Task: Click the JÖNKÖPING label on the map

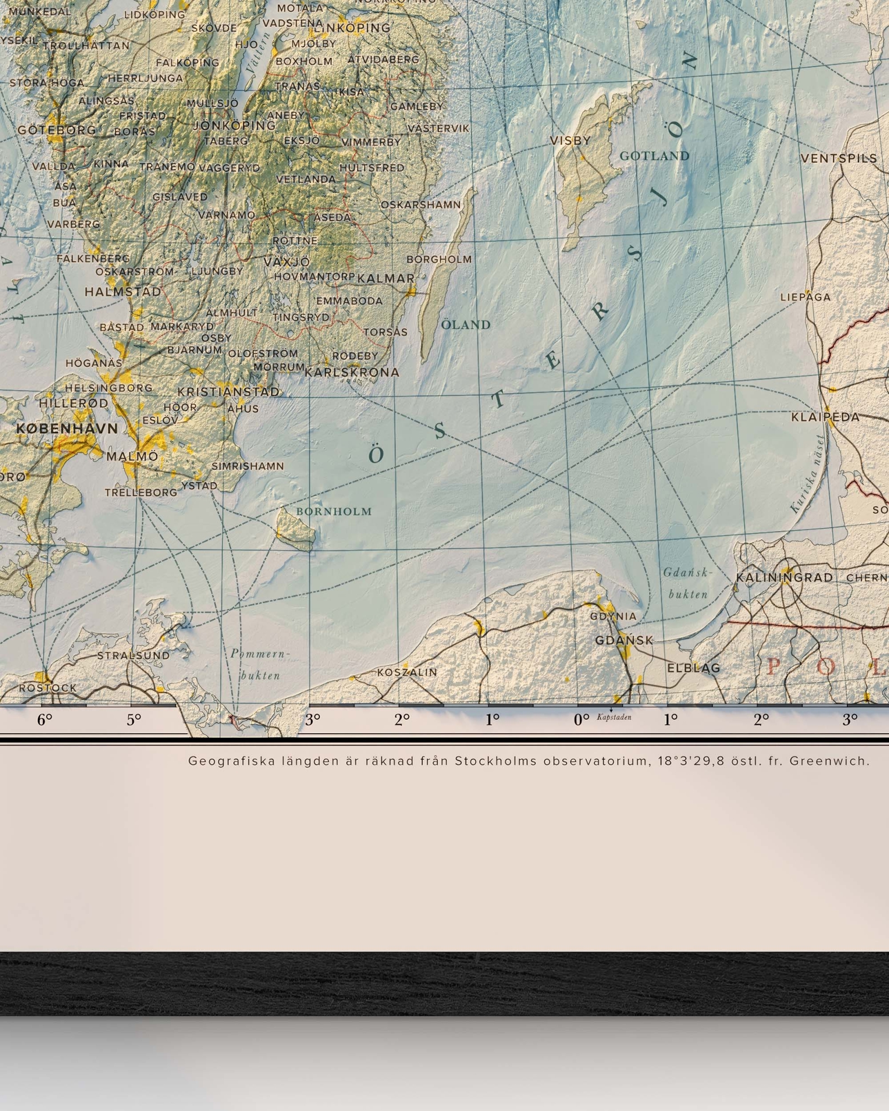Action: tap(234, 126)
